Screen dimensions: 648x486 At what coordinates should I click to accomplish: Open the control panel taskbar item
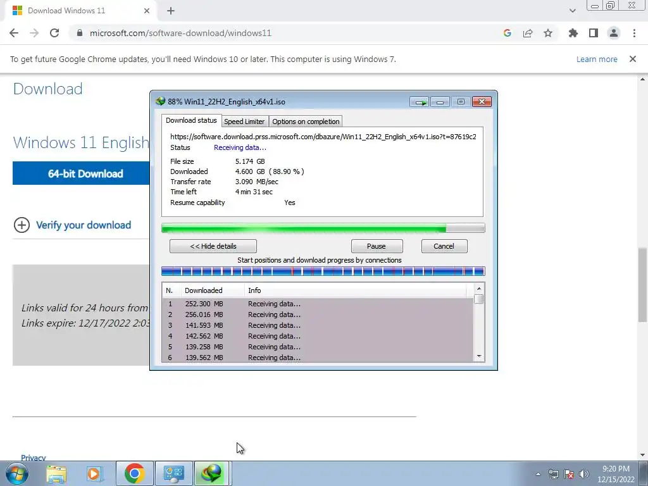173,473
